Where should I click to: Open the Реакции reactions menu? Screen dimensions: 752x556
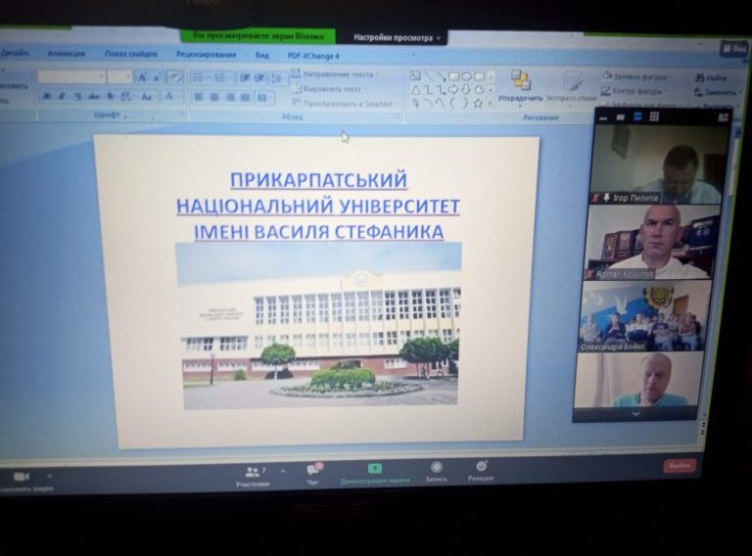click(x=480, y=468)
